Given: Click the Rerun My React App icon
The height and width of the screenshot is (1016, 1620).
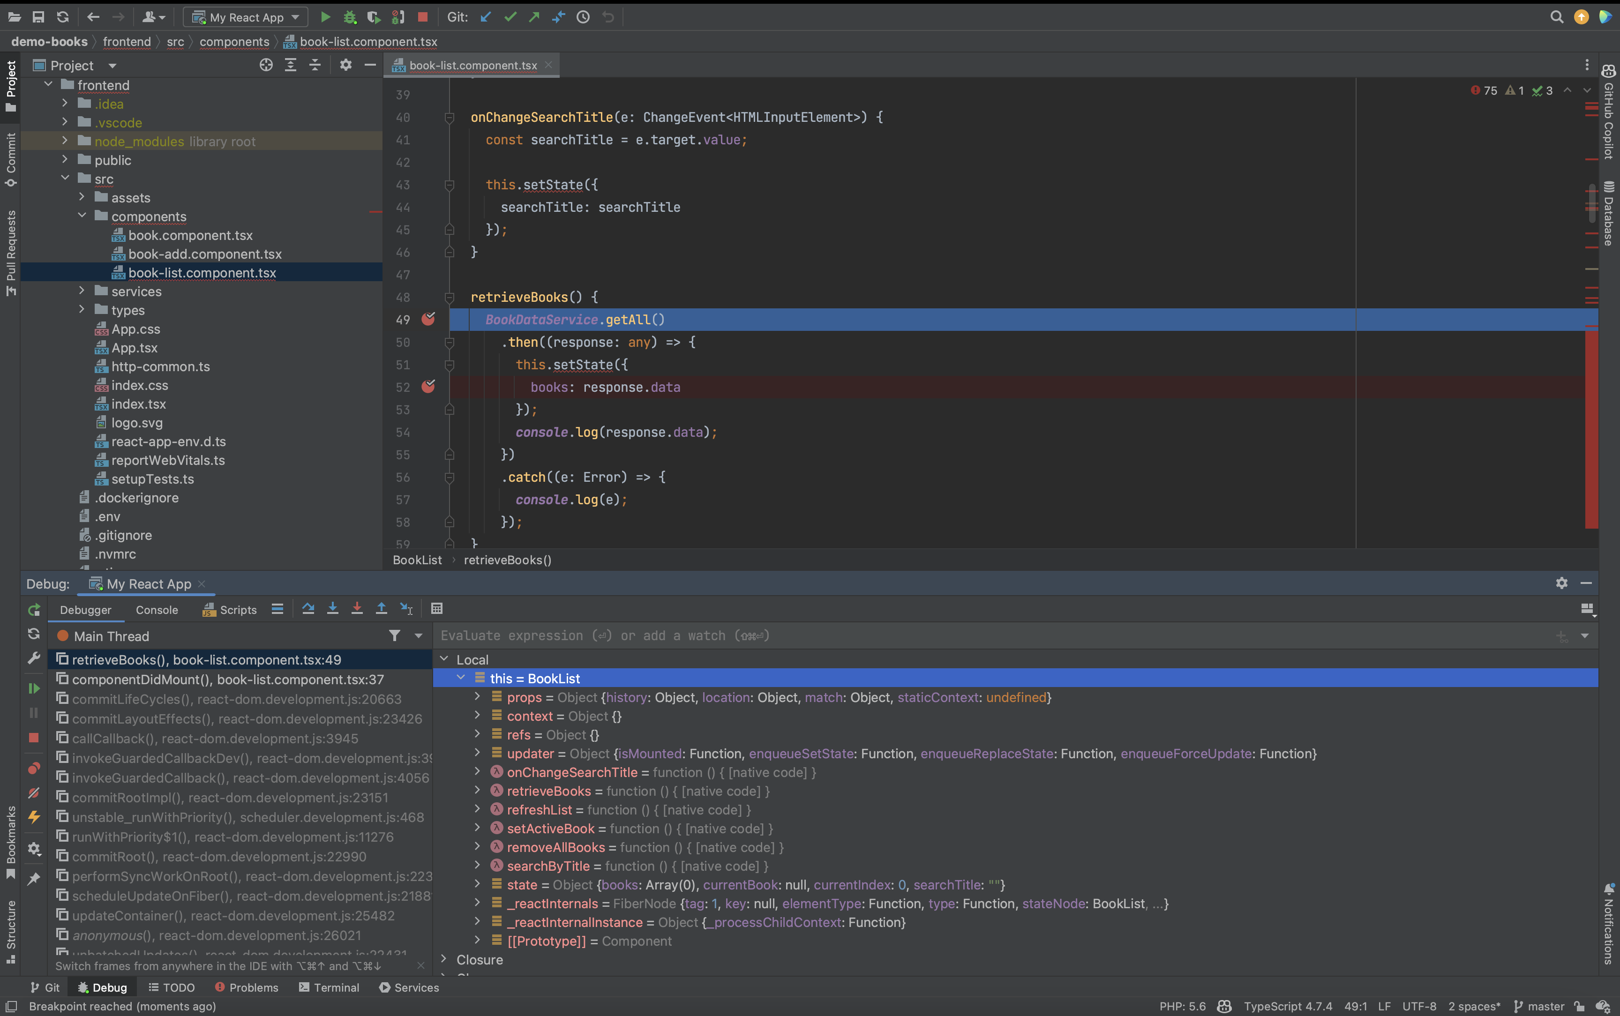Looking at the screenshot, I should pos(34,610).
